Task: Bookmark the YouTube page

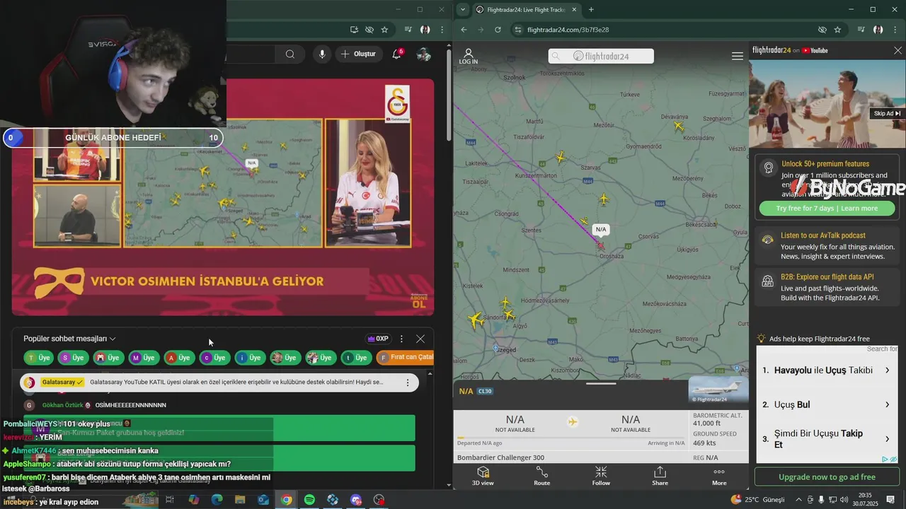Action: 384,30
